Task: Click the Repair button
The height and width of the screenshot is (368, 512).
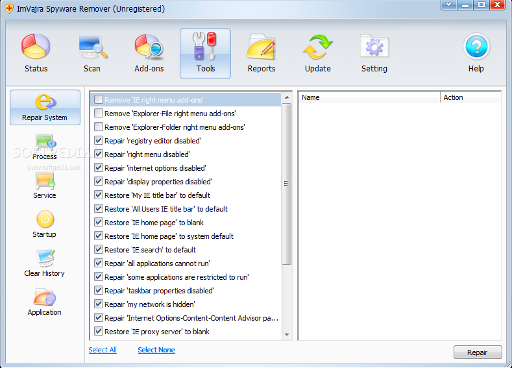Action: (x=478, y=352)
